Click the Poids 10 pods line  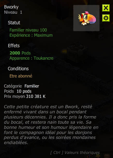pyautogui.click(x=18, y=91)
